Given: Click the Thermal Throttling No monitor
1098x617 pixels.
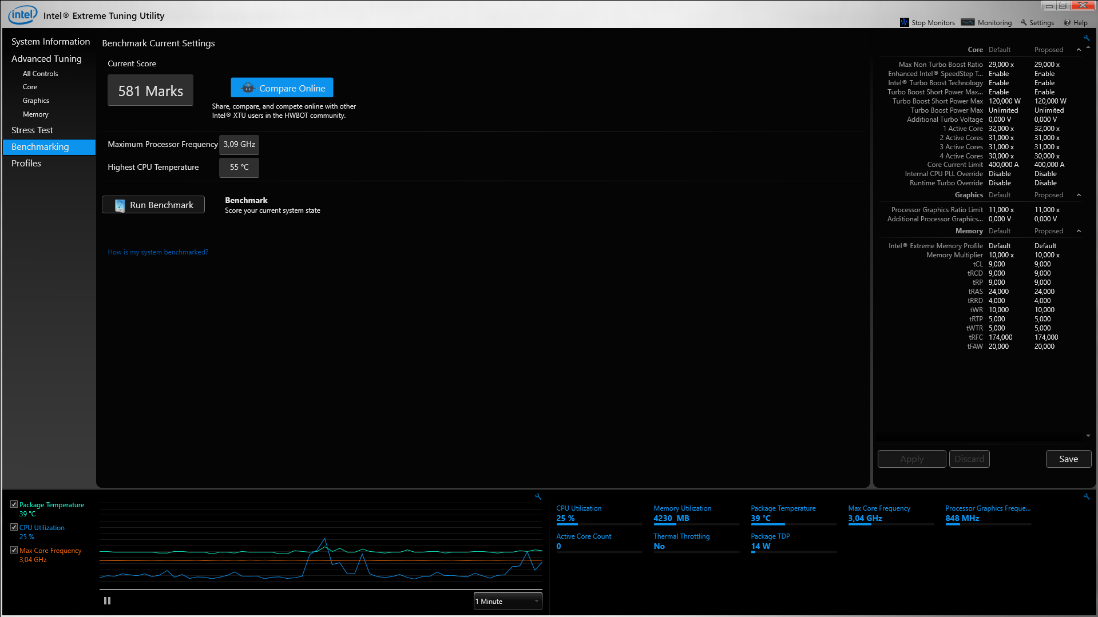Looking at the screenshot, I should pos(696,543).
